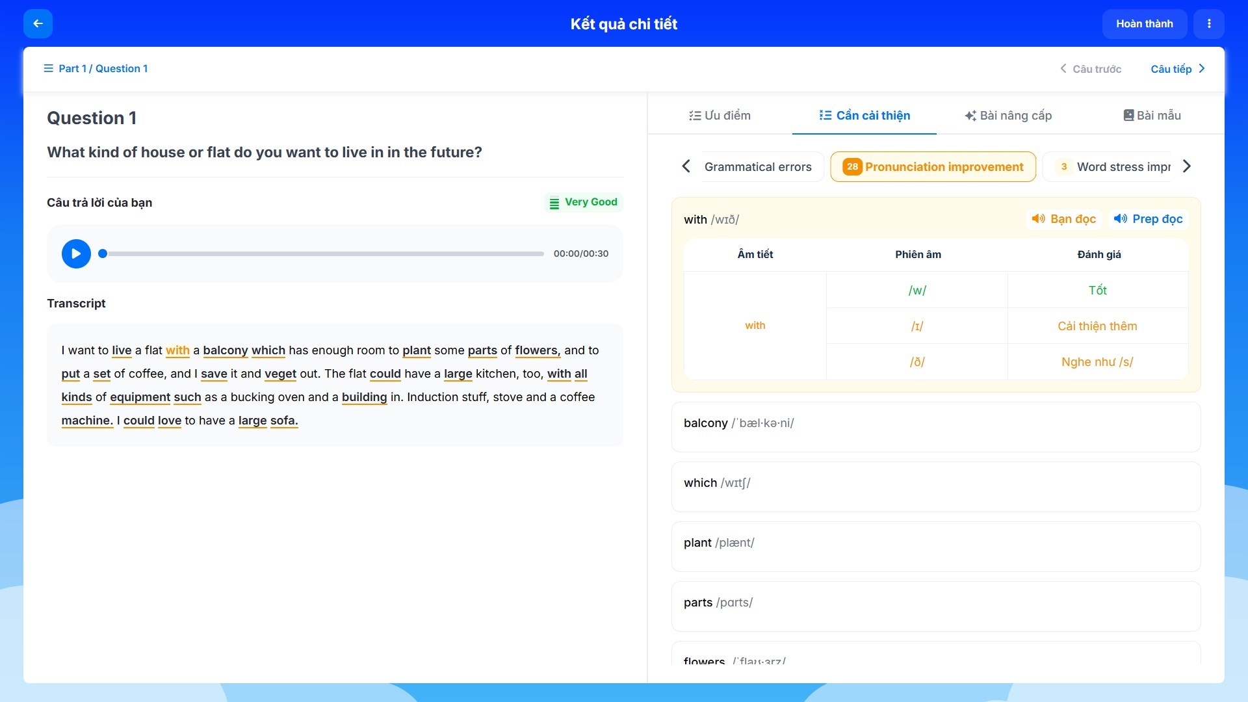Open the Bài mẫu tab
The height and width of the screenshot is (702, 1248).
pyautogui.click(x=1152, y=116)
